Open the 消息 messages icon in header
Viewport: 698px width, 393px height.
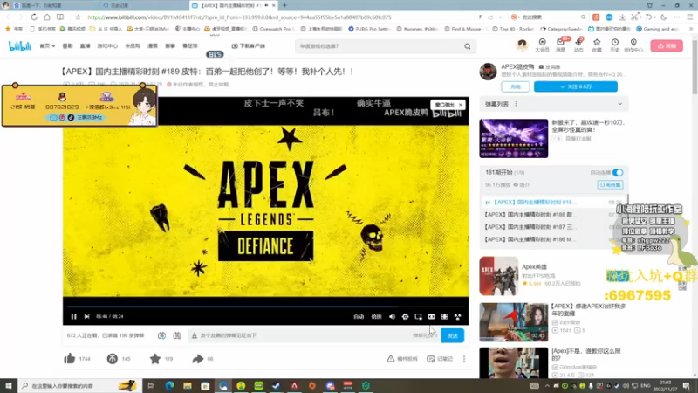click(560, 45)
